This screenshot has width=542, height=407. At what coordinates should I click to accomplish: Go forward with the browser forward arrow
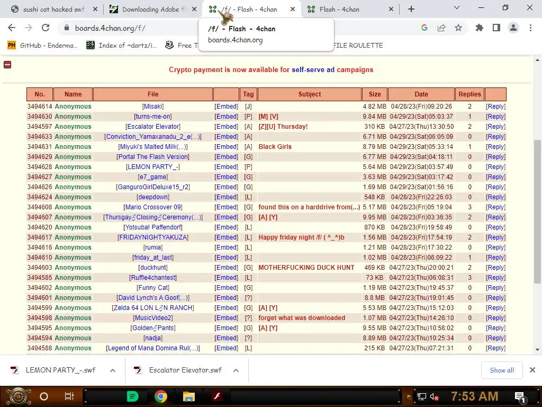tap(29, 28)
